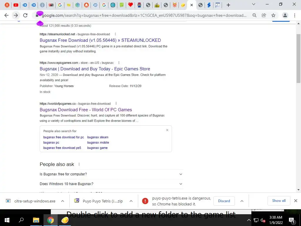Search for bugsnax game
Image resolution: width=301 pixels, height=226 pixels.
pyautogui.click(x=97, y=148)
